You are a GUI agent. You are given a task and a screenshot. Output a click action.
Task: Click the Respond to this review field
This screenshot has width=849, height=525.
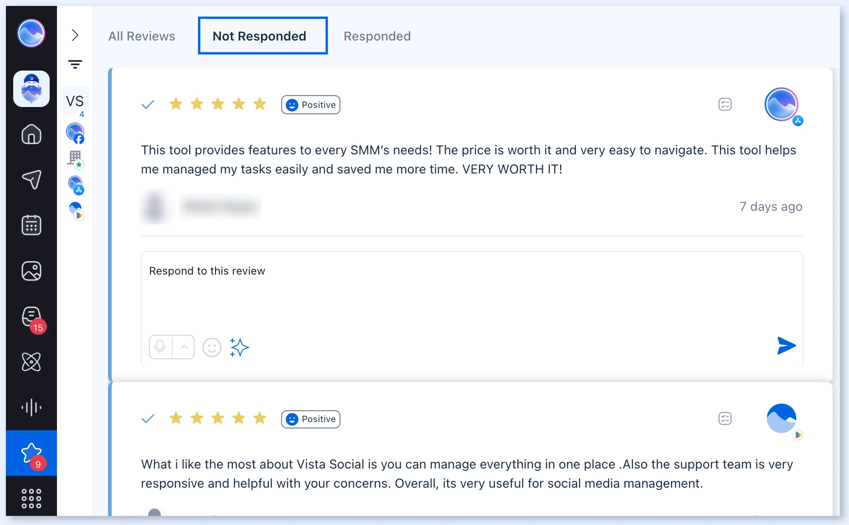coord(472,291)
